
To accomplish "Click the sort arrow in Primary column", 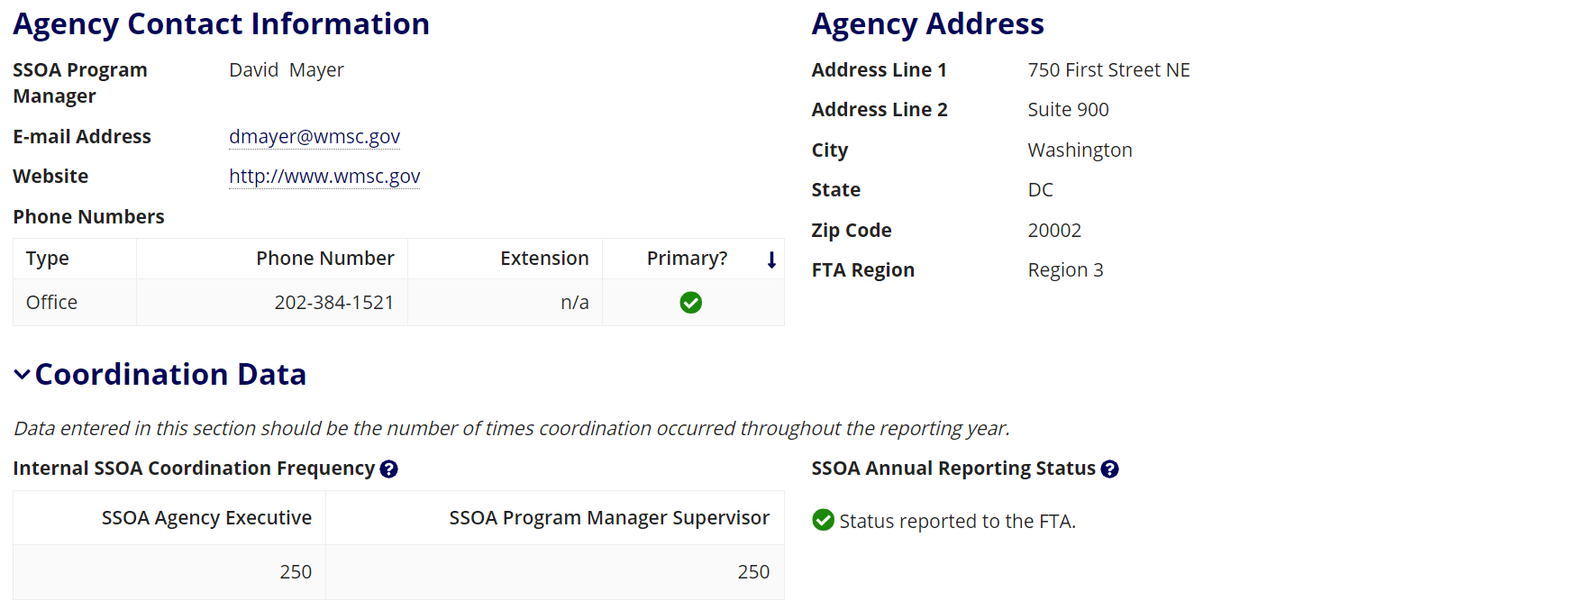I will [771, 260].
